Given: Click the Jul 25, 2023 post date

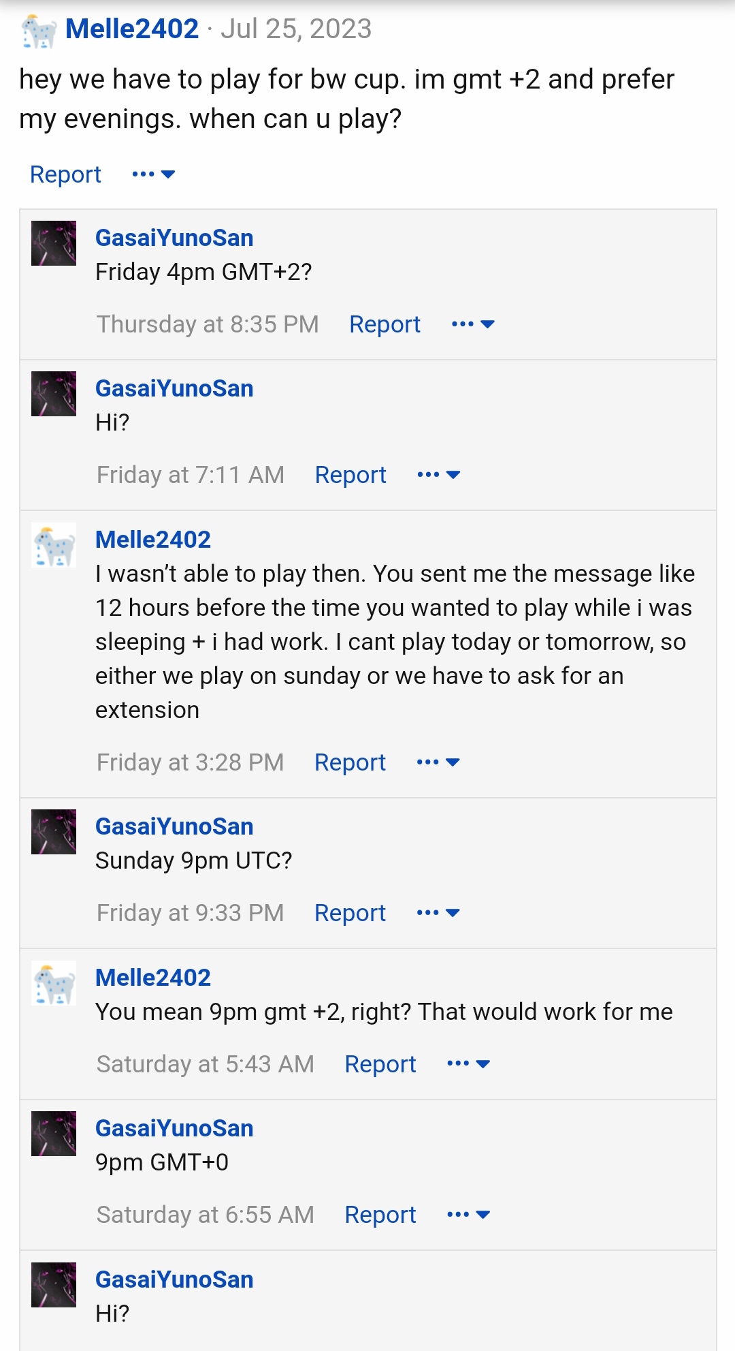Looking at the screenshot, I should [296, 29].
